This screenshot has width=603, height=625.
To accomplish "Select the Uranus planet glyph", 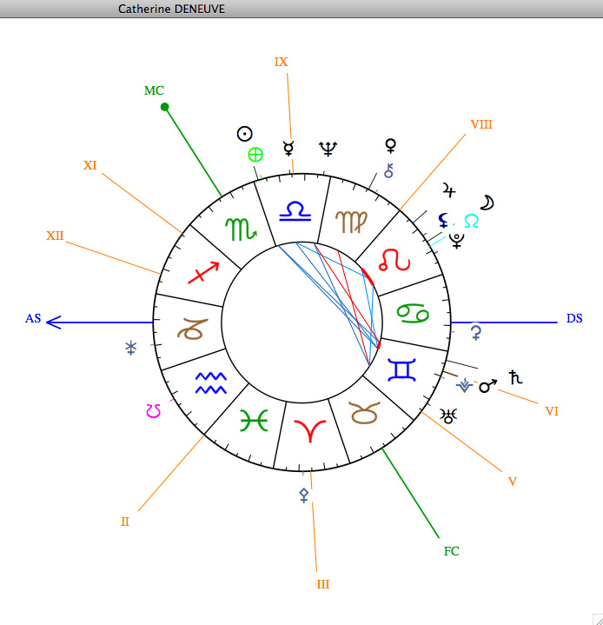I will [x=448, y=416].
